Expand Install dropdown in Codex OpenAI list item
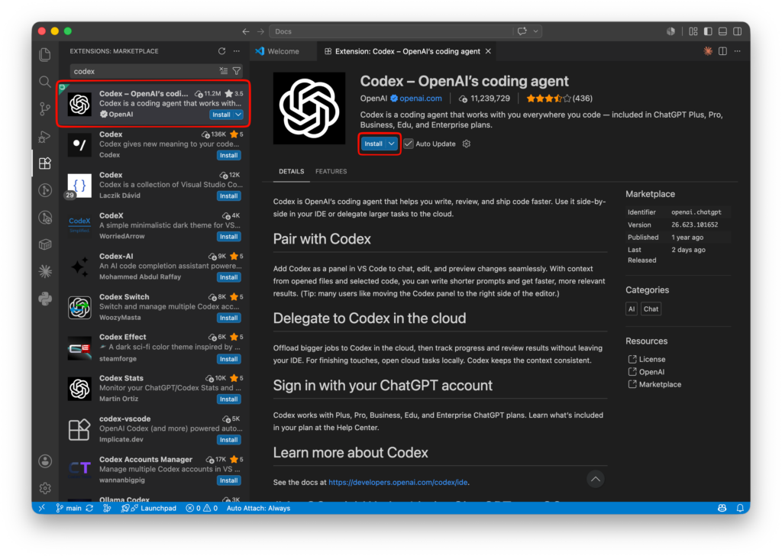 click(238, 115)
